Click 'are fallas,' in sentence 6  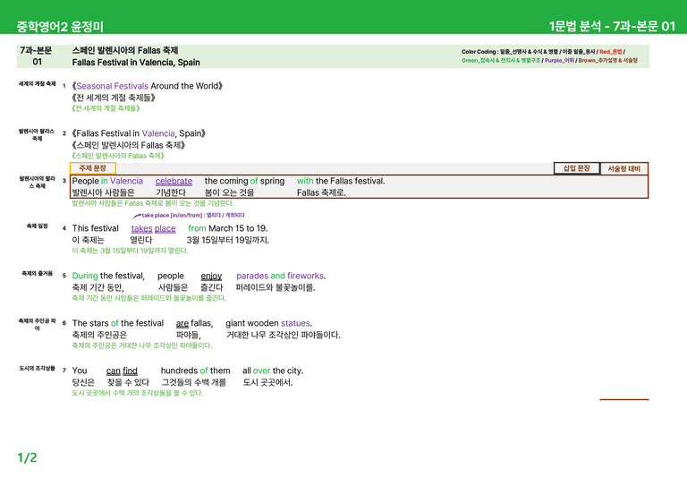point(194,323)
